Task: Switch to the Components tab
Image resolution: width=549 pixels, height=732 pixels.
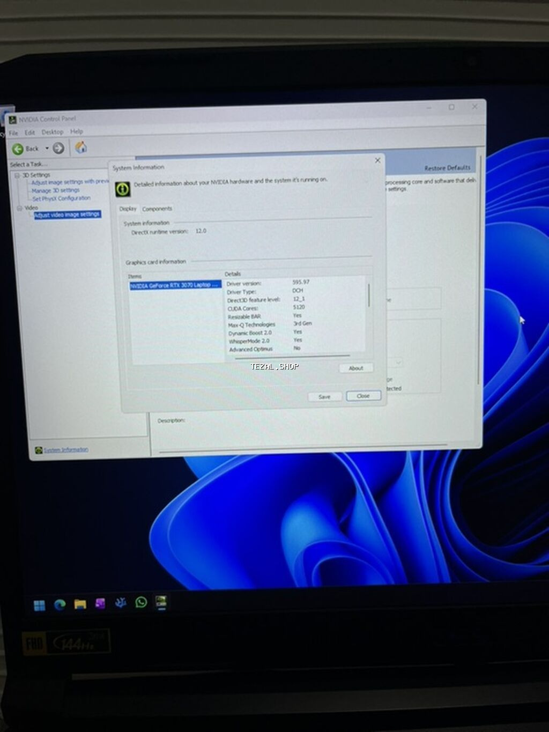Action: click(x=157, y=209)
